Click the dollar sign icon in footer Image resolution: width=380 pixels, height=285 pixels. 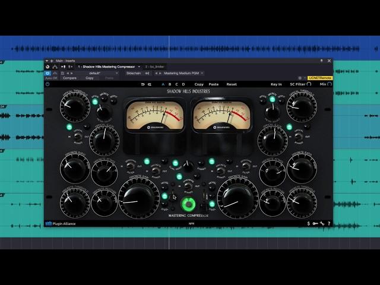[309, 223]
